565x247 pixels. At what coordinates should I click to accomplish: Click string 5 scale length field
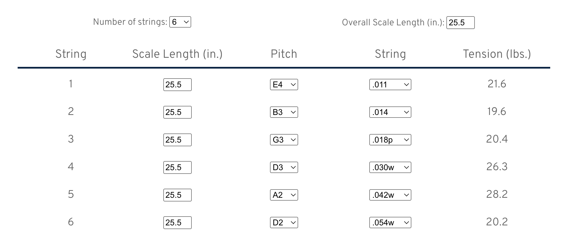coord(177,195)
